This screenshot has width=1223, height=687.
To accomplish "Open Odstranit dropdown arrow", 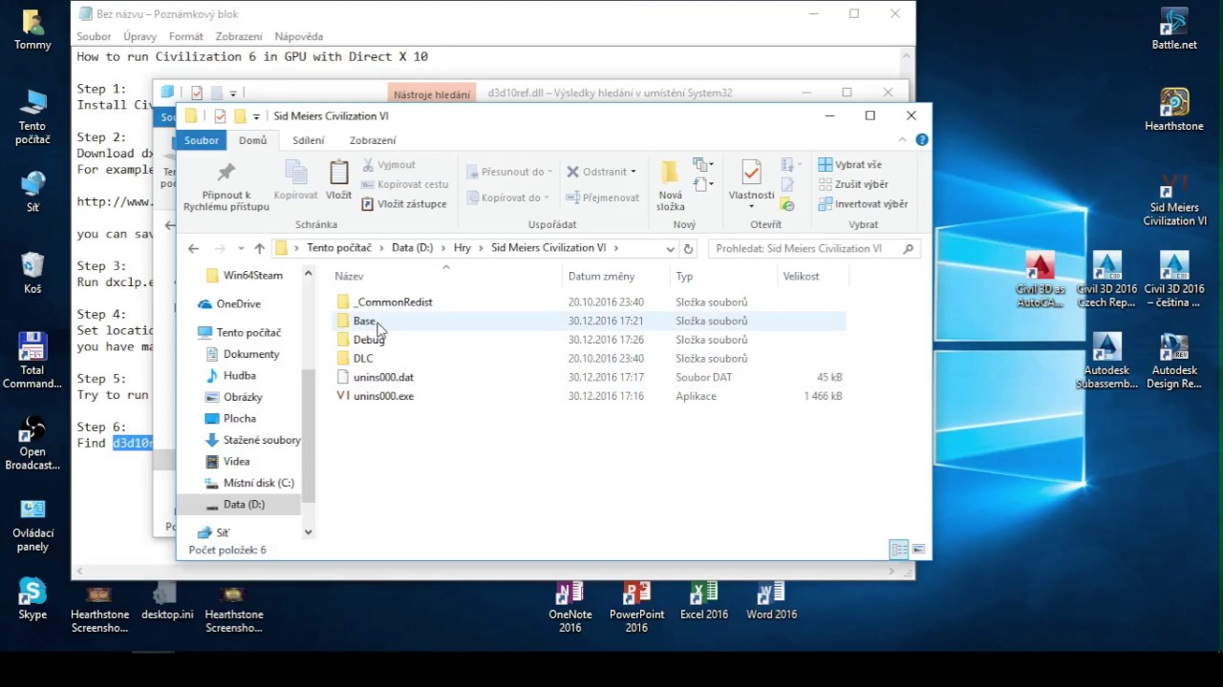I will [633, 173].
